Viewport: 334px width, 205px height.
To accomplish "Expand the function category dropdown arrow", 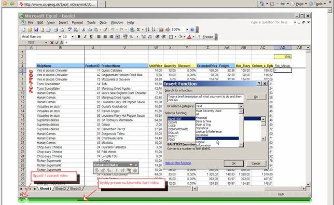I will click(241, 106).
